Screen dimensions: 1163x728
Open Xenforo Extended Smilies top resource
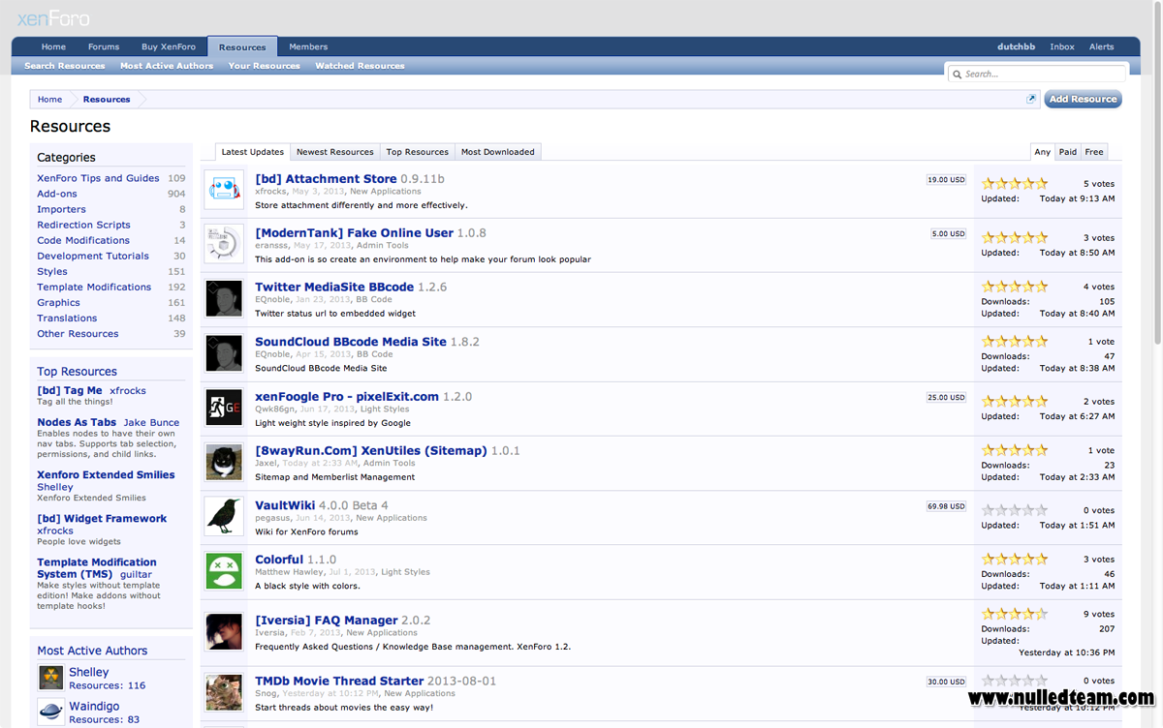click(106, 474)
